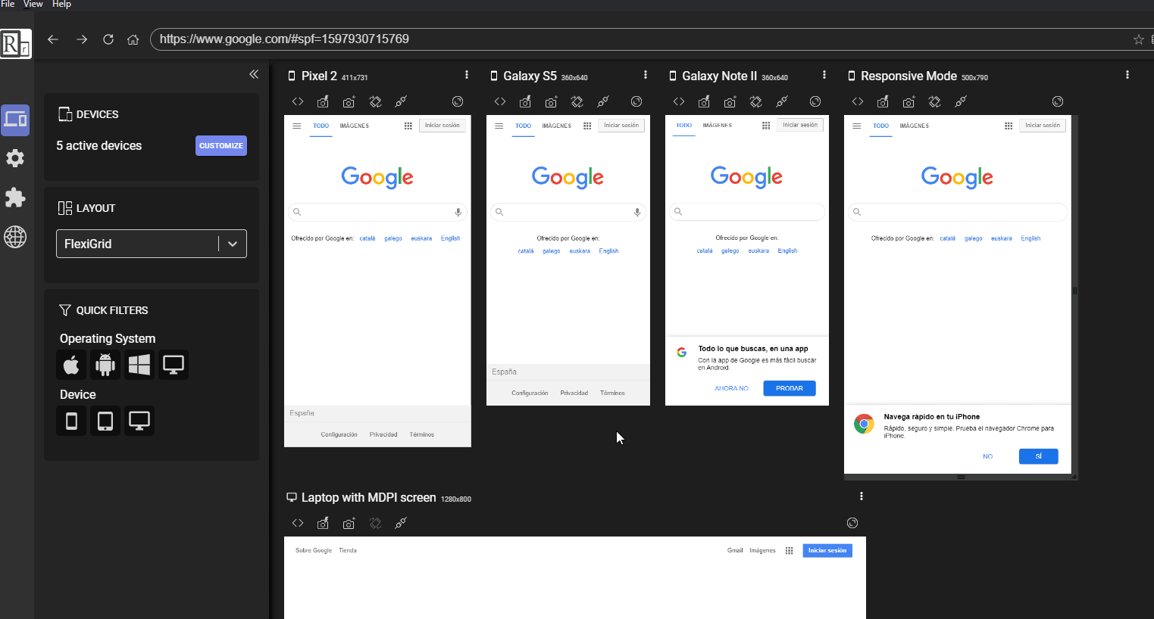Filter devices by Windows OS
This screenshot has height=619, width=1154.
[x=139, y=365]
